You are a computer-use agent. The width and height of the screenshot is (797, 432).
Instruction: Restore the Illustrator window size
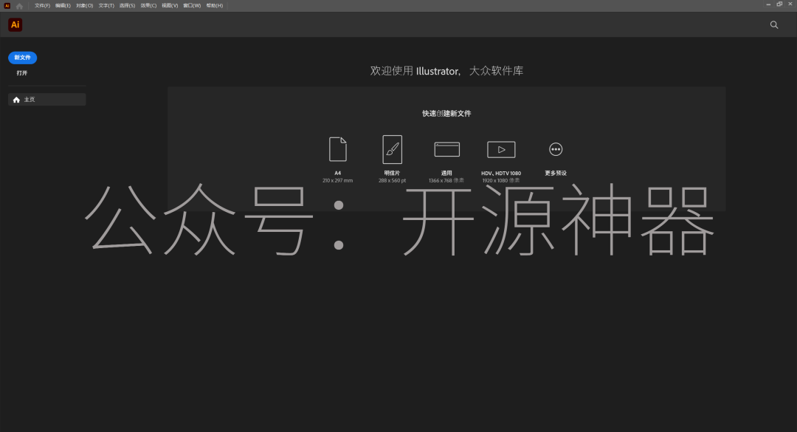[779, 4]
